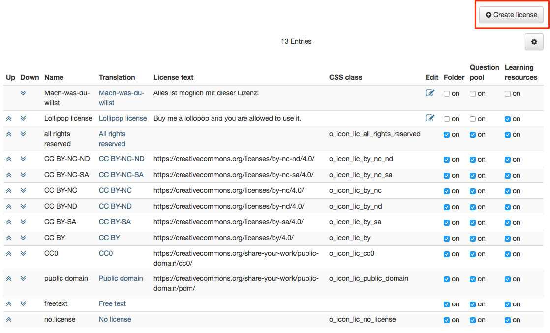Click the Create license button

511,15
